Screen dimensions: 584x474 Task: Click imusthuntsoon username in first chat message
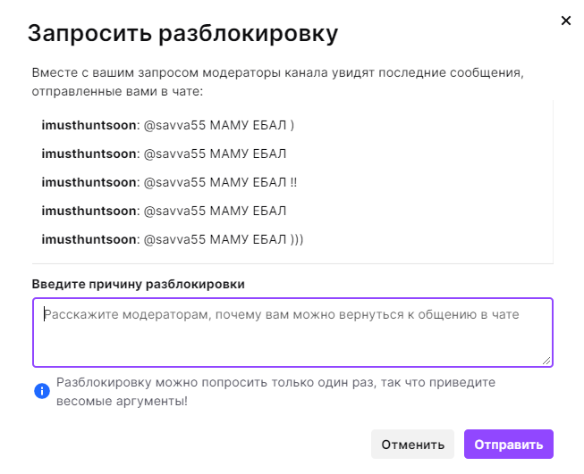point(89,125)
